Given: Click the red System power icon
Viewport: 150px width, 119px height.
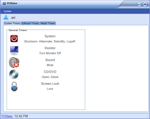Looking at the screenshot, I should [x=14, y=38].
